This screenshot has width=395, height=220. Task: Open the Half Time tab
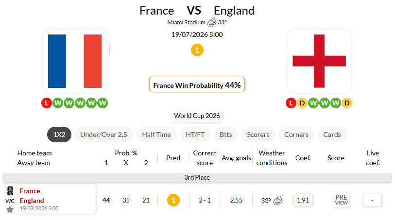pos(156,135)
